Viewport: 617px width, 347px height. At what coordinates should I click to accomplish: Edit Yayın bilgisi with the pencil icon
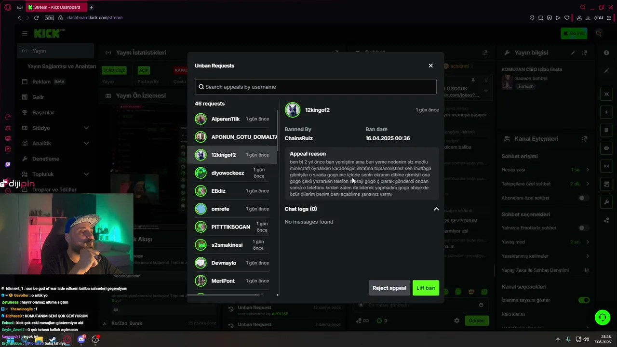coord(573,53)
